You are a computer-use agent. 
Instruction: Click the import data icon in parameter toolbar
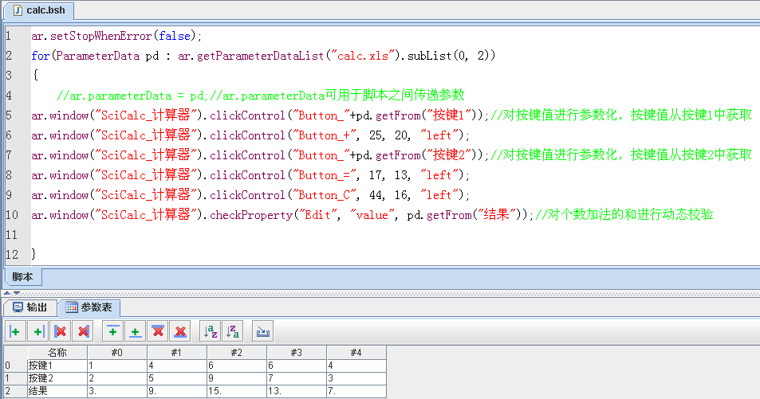click(262, 331)
